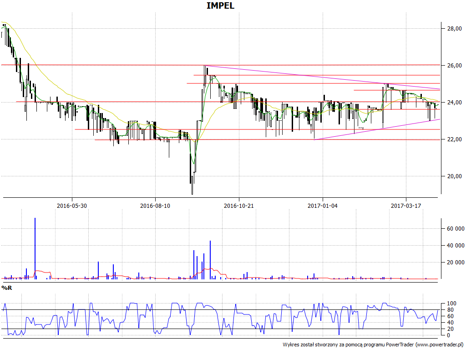Click the %R indicator label
The image size is (466, 350).
(x=7, y=288)
